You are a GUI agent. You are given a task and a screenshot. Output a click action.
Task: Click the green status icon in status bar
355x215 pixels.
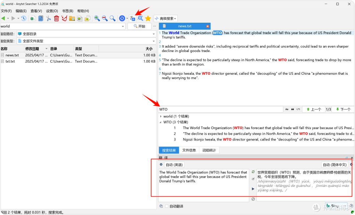[x=352, y=212]
